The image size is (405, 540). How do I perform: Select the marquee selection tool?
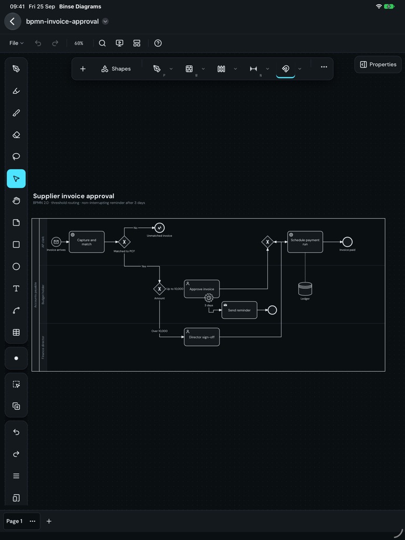coord(16,384)
